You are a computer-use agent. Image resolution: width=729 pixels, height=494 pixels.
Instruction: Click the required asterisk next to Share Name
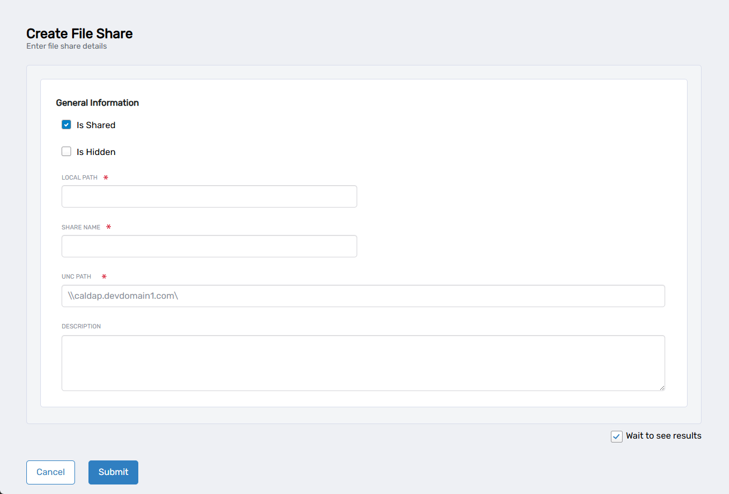coord(108,227)
